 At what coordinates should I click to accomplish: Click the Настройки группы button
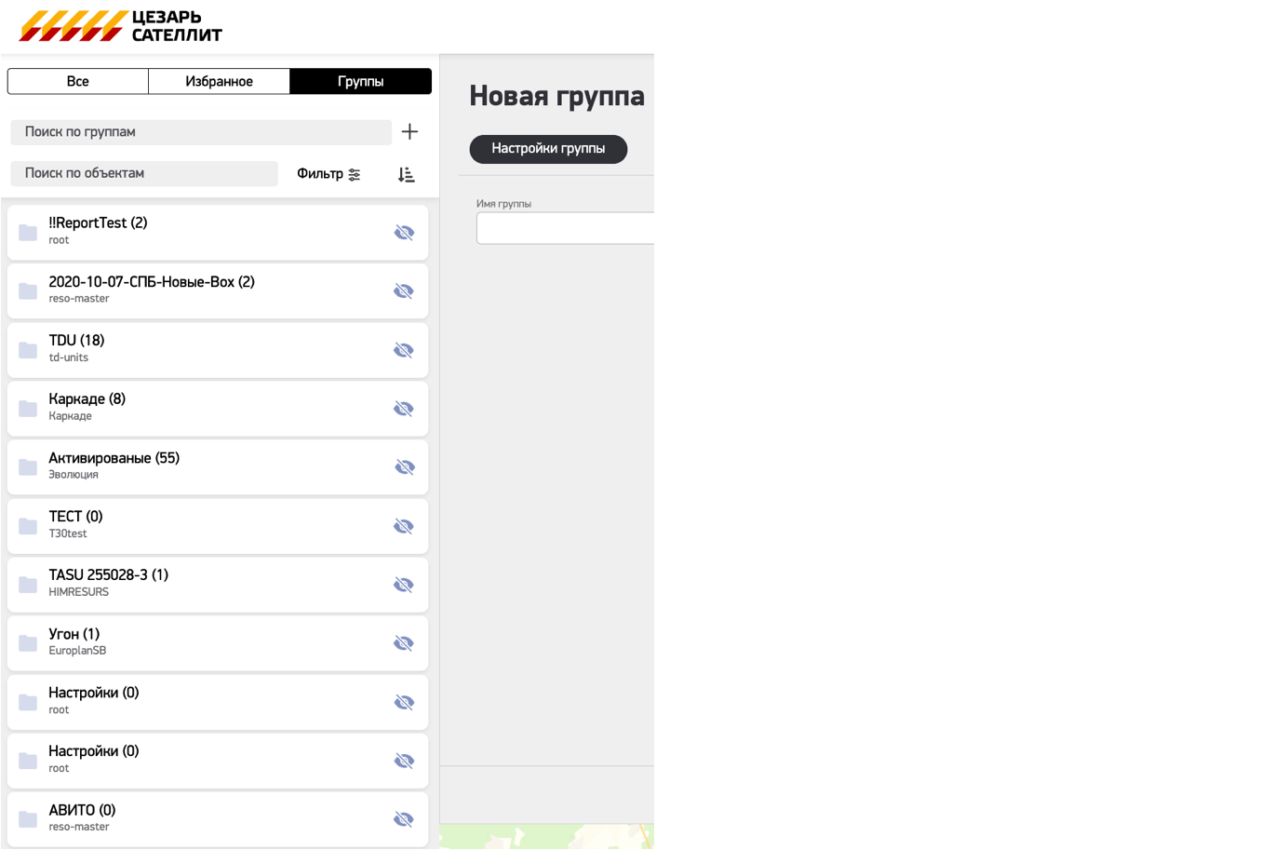click(x=548, y=149)
